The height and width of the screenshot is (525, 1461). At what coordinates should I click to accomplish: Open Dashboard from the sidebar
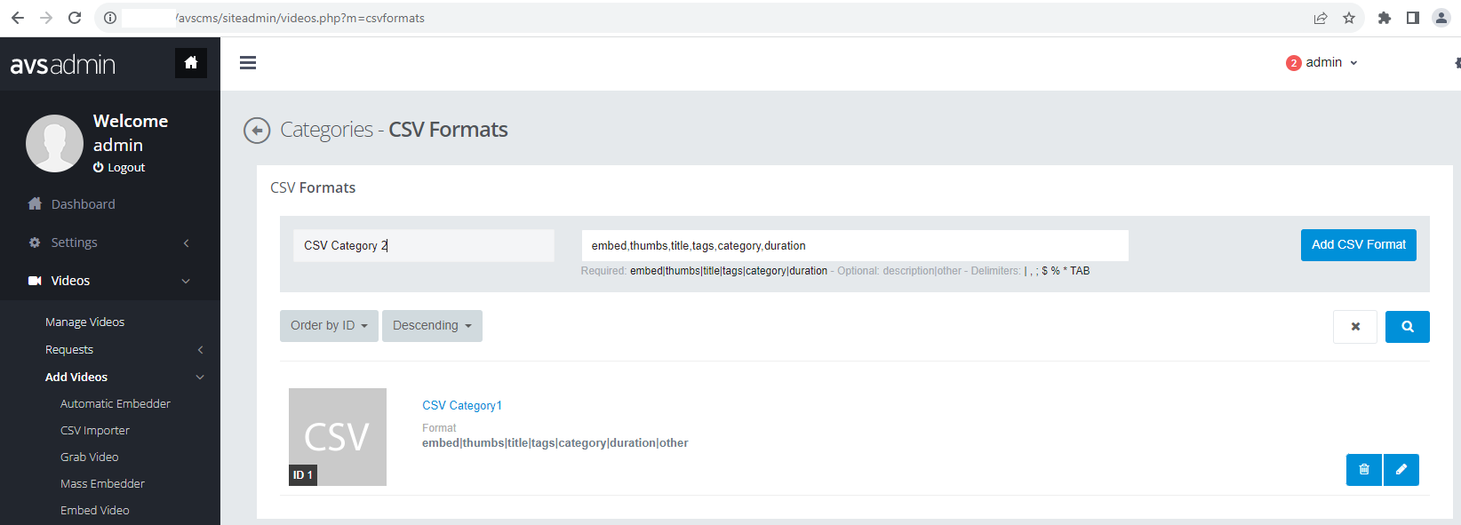(x=83, y=204)
